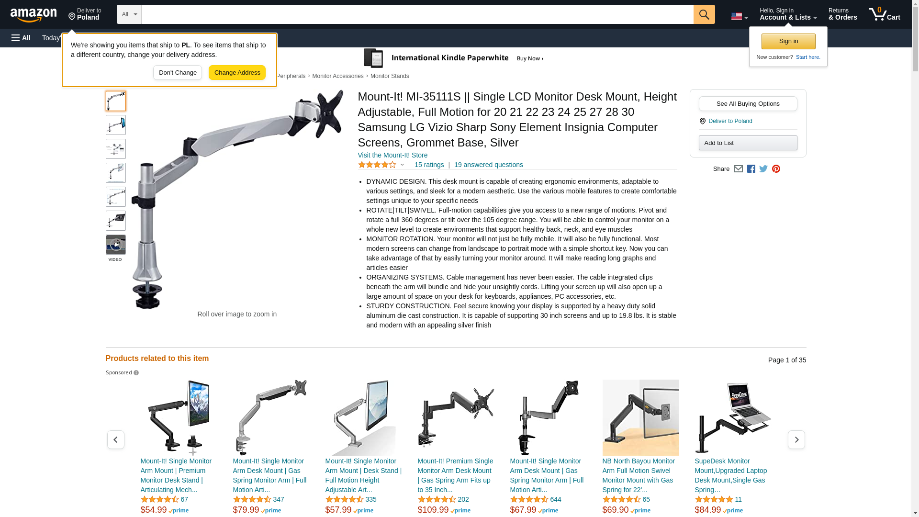Image resolution: width=919 pixels, height=517 pixels.
Task: Open the All hamburger menu
Action: click(x=21, y=38)
